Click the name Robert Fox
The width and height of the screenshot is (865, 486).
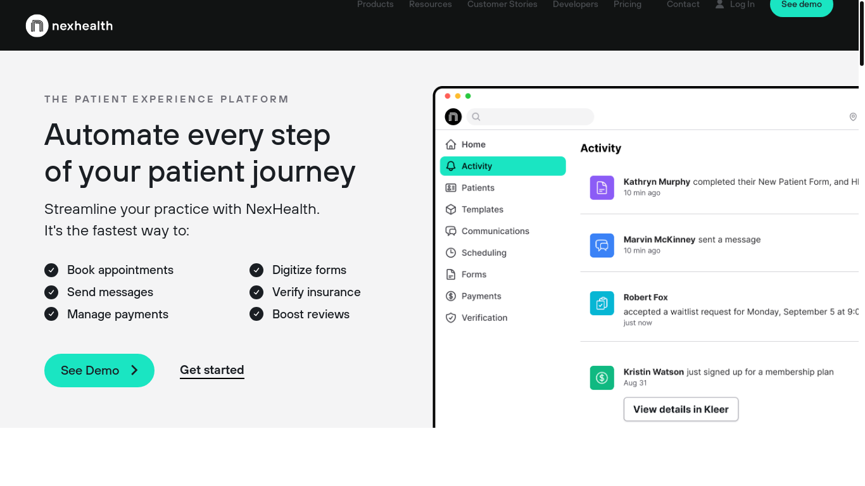(646, 297)
